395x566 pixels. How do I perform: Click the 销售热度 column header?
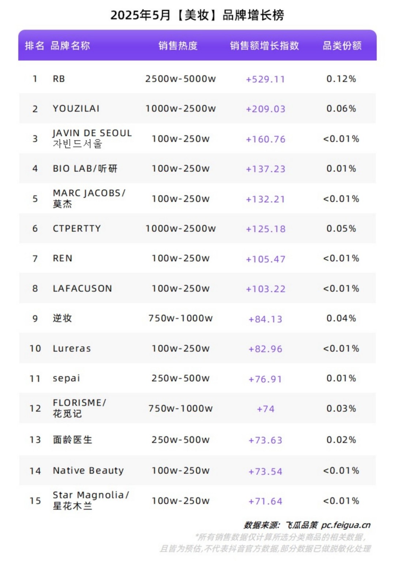pos(178,46)
